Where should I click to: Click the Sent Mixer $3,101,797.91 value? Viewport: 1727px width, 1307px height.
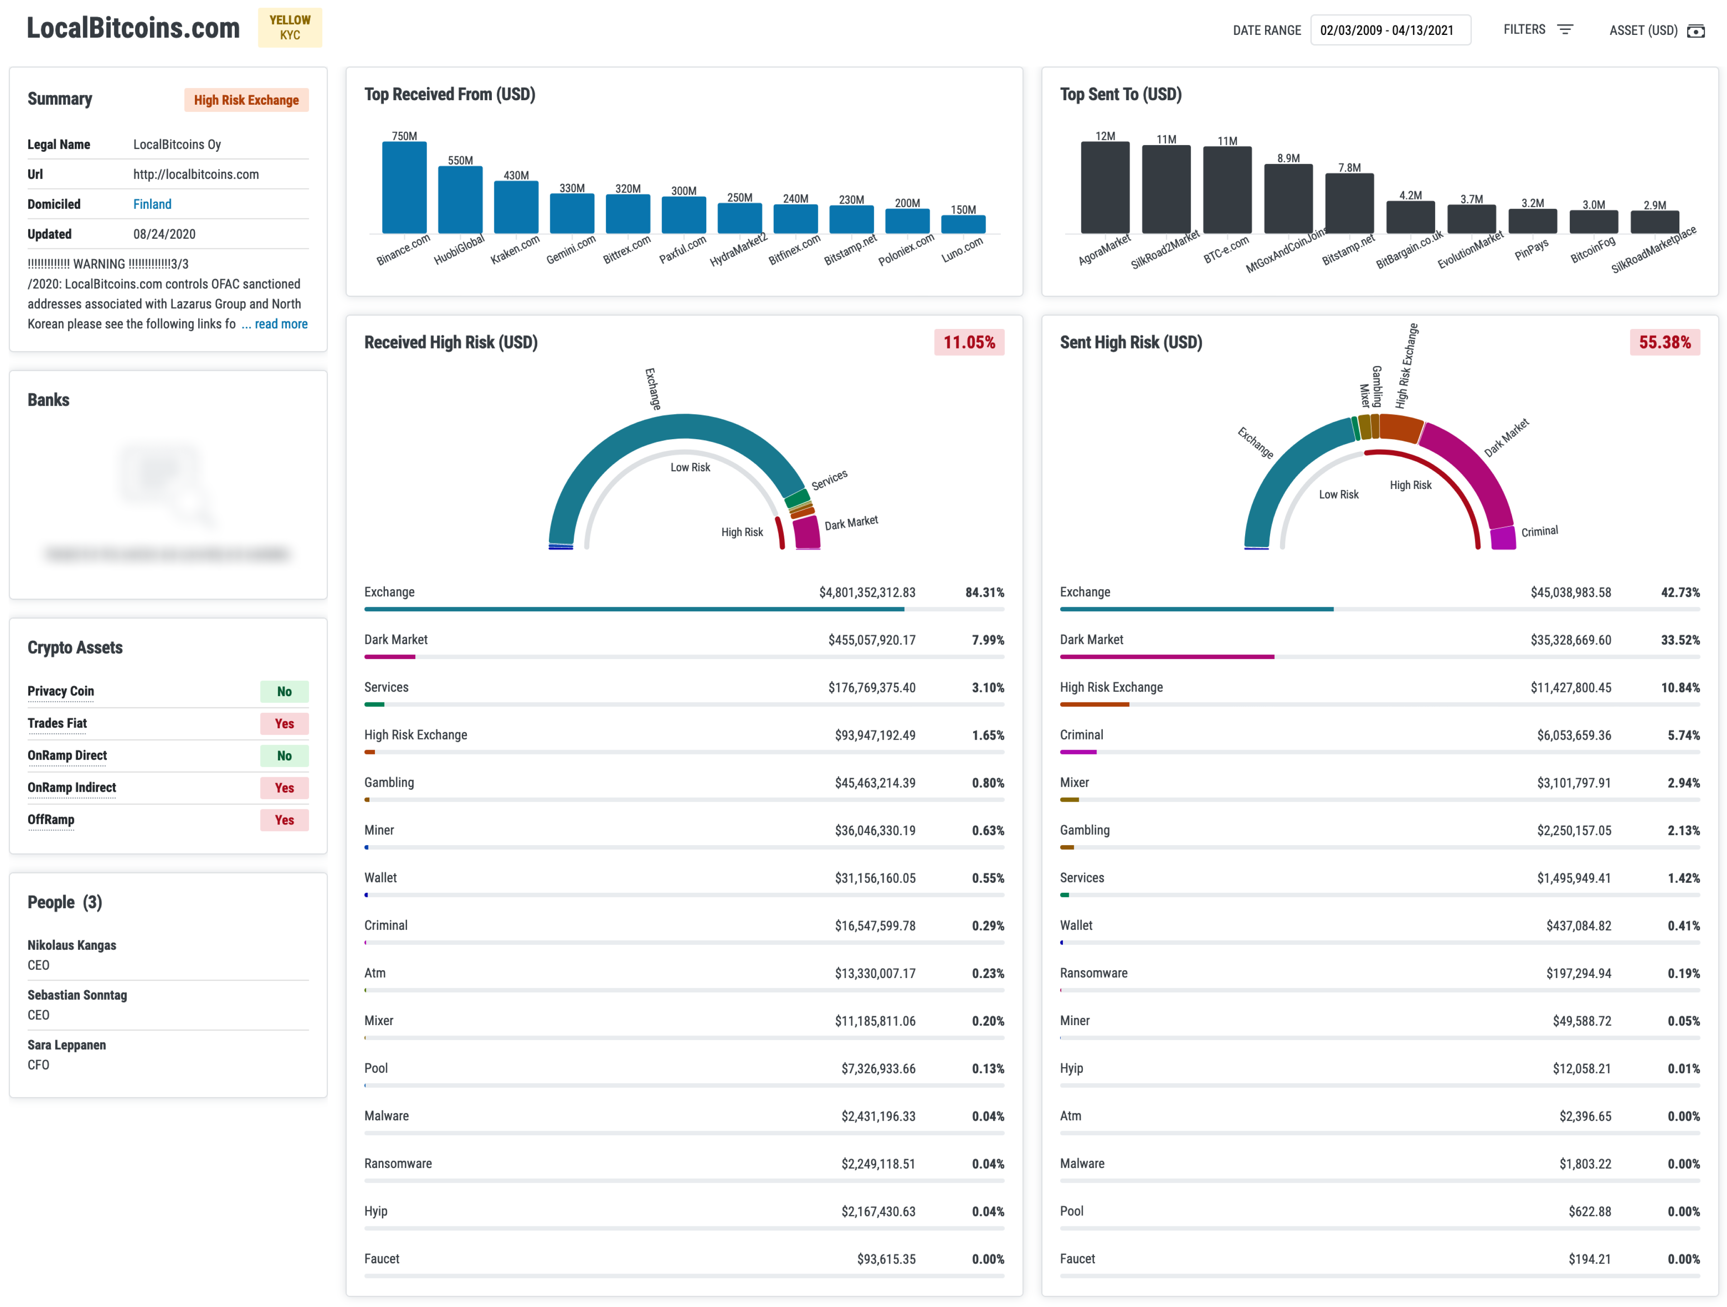1573,783
